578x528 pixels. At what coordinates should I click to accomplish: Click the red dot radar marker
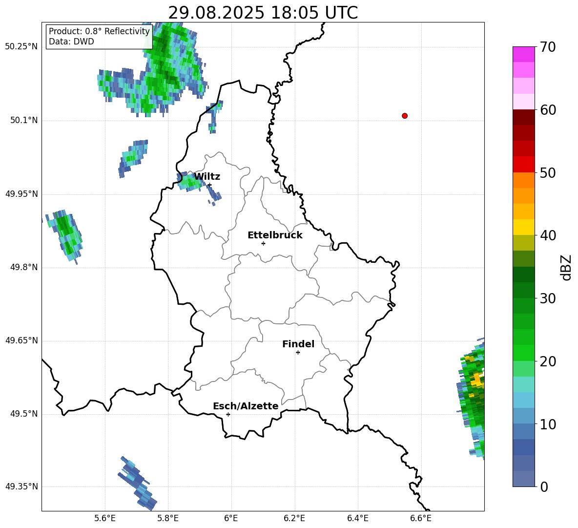(405, 116)
